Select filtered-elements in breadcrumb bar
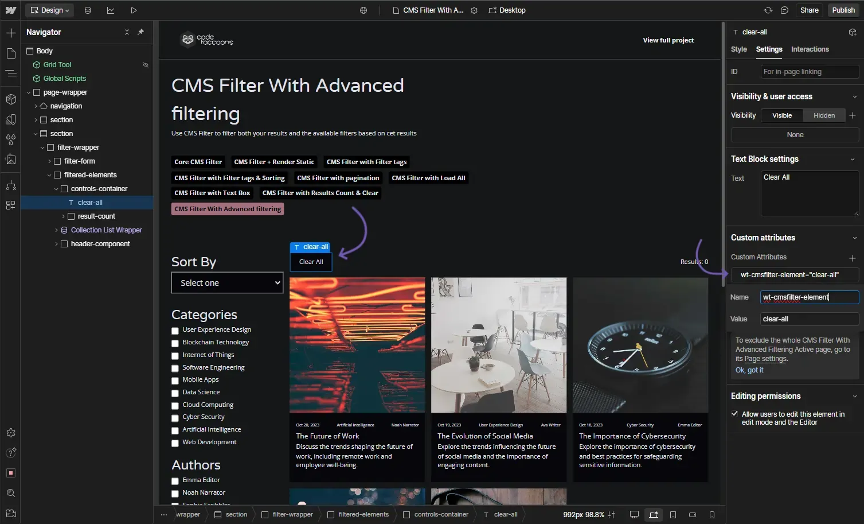Image resolution: width=864 pixels, height=524 pixels. [x=358, y=515]
